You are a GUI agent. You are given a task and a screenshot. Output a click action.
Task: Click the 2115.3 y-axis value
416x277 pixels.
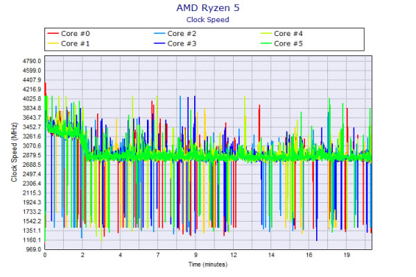(32, 193)
